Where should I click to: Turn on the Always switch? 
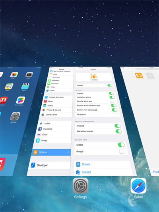click(122, 152)
